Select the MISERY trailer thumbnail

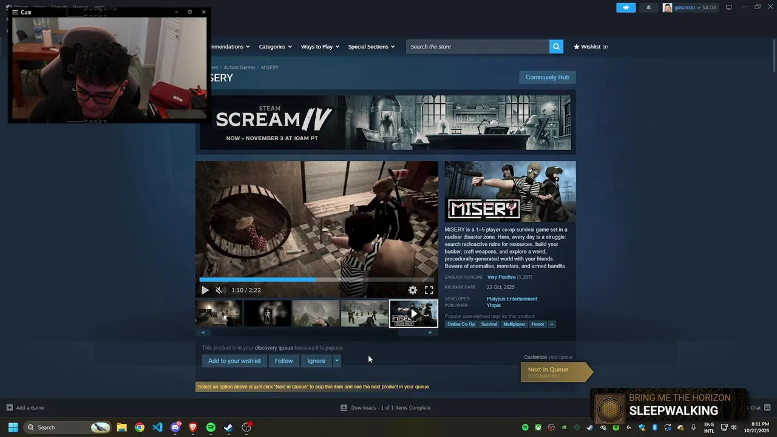[413, 314]
